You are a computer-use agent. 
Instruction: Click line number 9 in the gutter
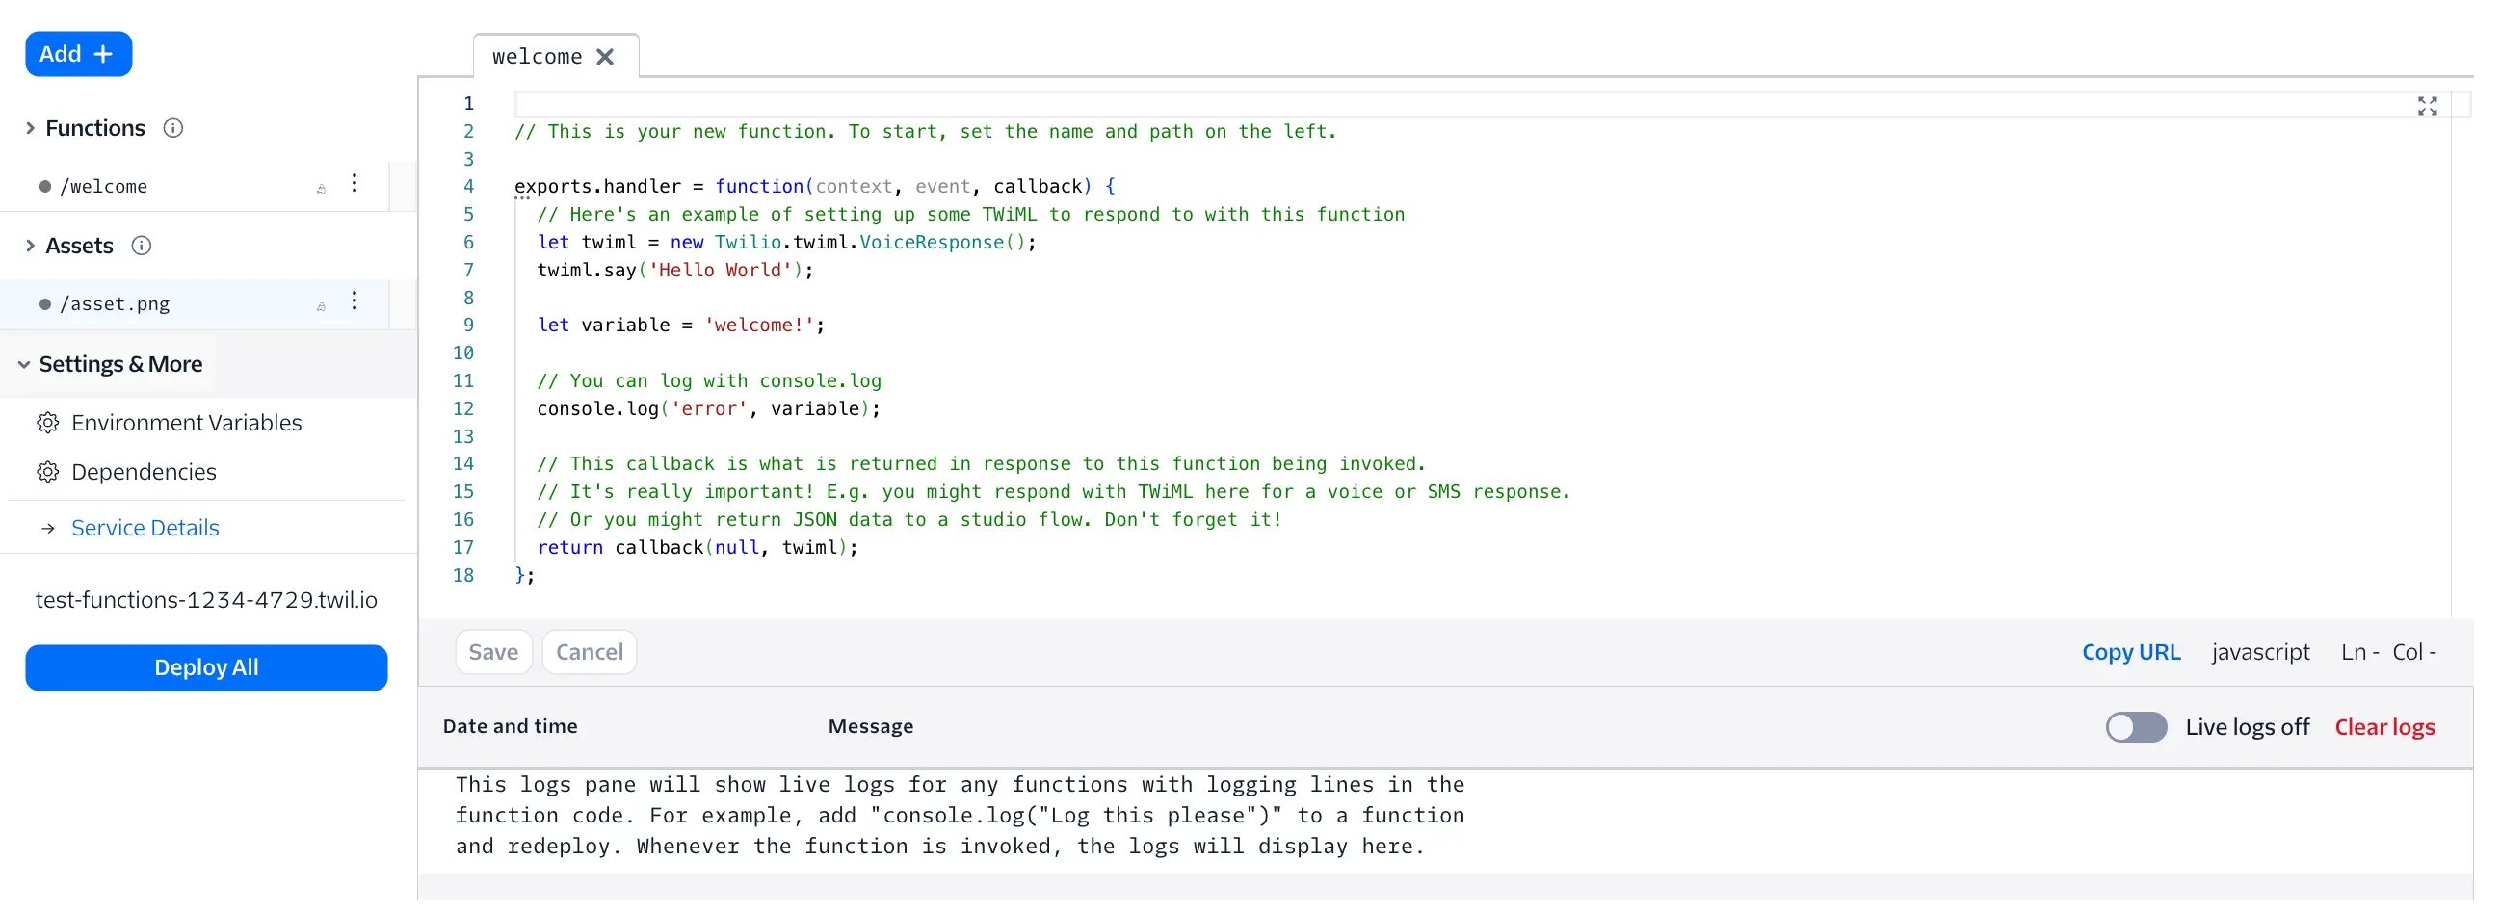tap(468, 326)
